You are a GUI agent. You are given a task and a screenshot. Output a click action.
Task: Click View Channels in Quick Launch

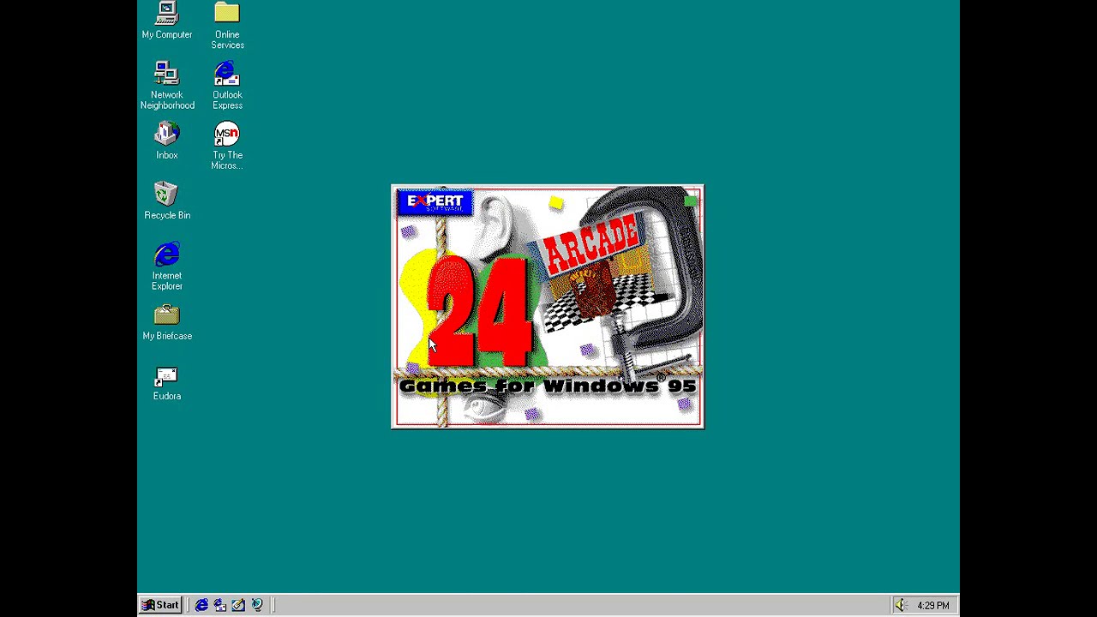(257, 605)
